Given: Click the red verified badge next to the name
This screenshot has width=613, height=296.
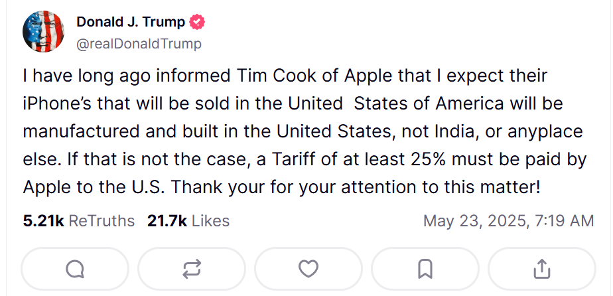Looking at the screenshot, I should click(197, 23).
